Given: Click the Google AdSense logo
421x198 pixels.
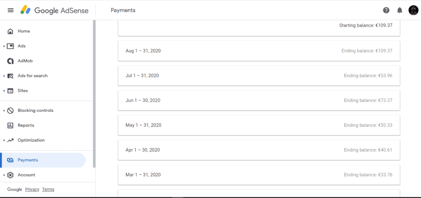Looking at the screenshot, I should (55, 10).
